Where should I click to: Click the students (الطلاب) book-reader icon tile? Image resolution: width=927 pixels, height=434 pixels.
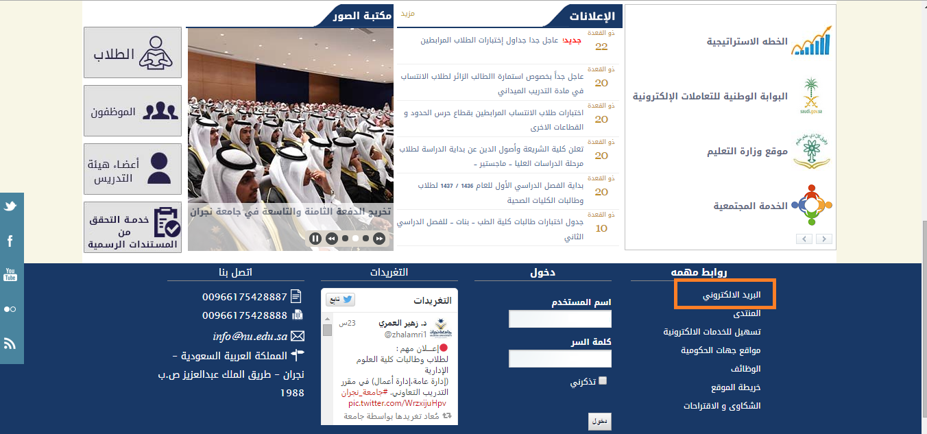click(133, 53)
